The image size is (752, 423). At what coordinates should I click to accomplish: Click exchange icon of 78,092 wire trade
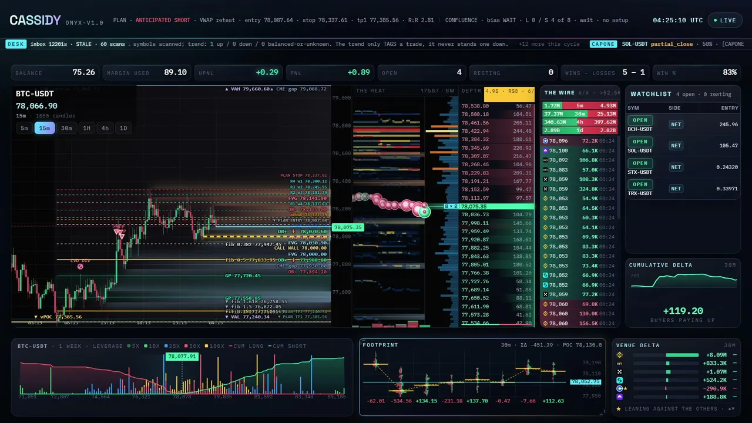(x=545, y=160)
